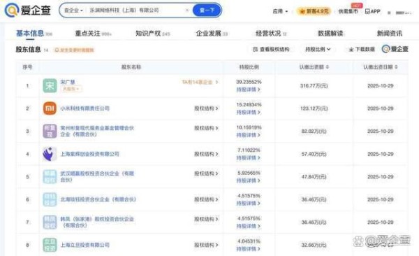
Task: Click the 查一下 search button
Action: 207,10
